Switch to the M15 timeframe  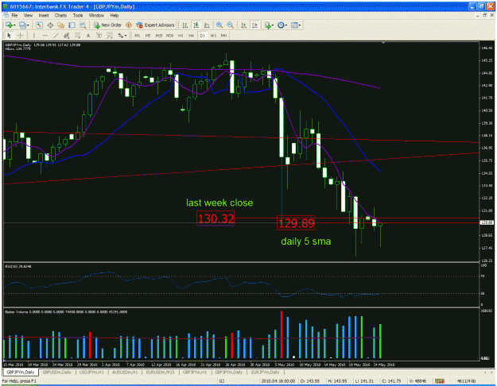[159, 36]
